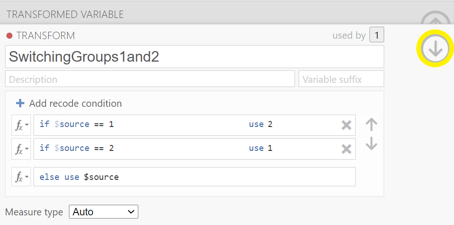The height and width of the screenshot is (225, 454).
Task: Edit the 'if $source == 1' formula text
Action: [77, 124]
